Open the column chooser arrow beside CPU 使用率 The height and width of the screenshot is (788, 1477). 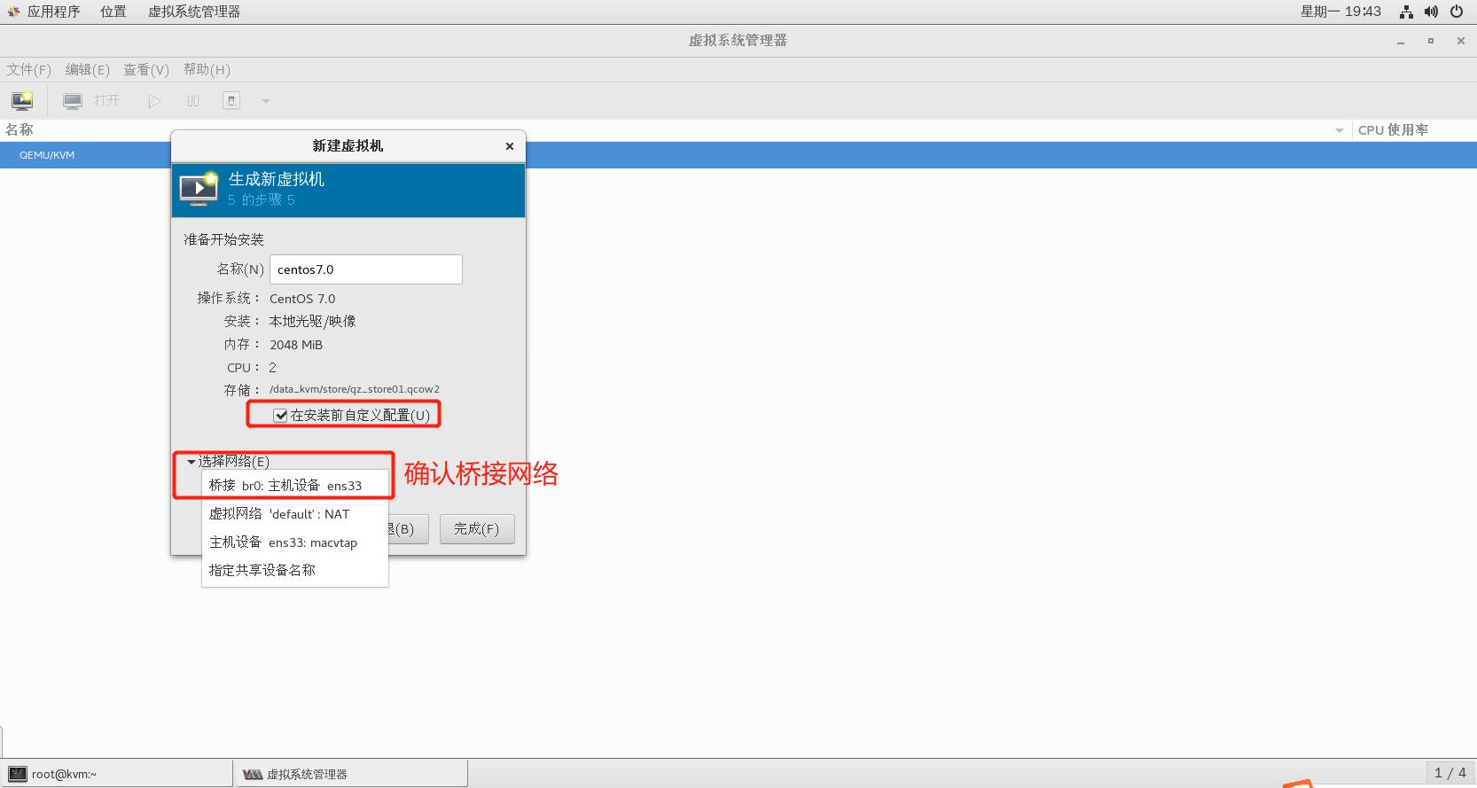tap(1339, 130)
